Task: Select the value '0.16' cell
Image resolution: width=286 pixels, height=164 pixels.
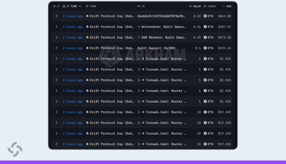Action: [197, 27]
